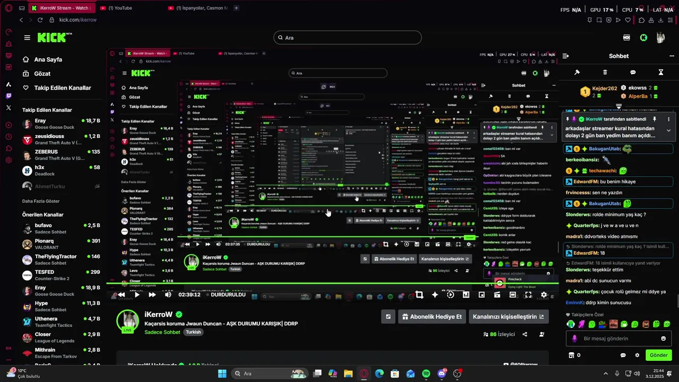Screen dimensions: 679x382
Task: Click the chat bubble icon beside settings gear
Action: click(623, 355)
